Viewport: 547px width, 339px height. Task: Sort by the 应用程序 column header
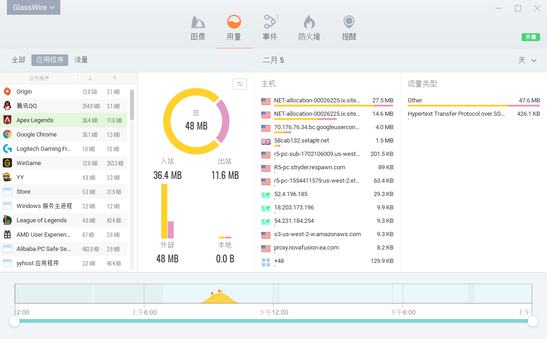coord(39,78)
